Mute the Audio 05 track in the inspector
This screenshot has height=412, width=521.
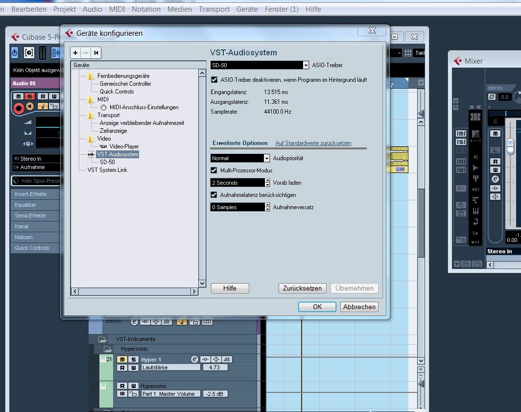[x=18, y=97]
